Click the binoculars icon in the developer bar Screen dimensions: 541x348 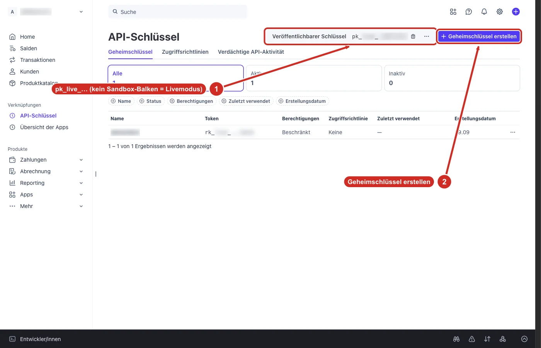click(x=456, y=339)
